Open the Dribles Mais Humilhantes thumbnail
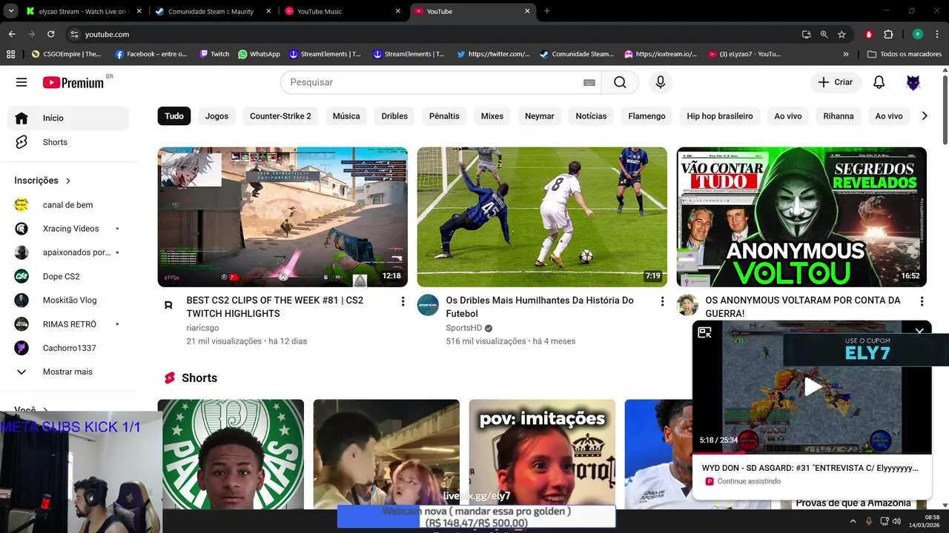 (542, 217)
